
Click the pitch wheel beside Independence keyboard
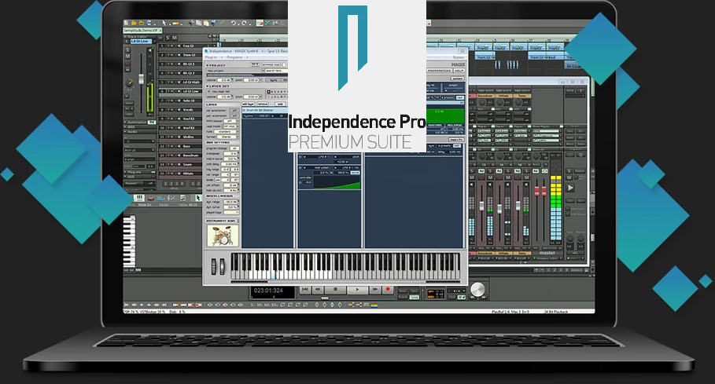pos(214,267)
